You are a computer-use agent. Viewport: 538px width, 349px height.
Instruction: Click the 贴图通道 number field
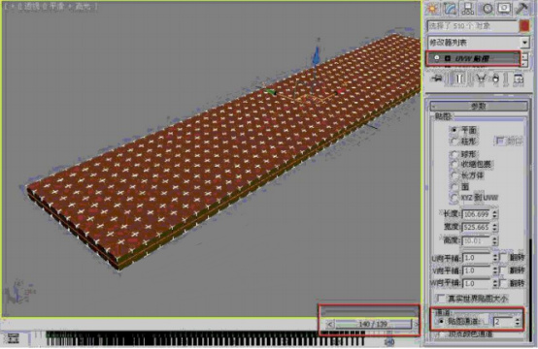click(x=503, y=322)
